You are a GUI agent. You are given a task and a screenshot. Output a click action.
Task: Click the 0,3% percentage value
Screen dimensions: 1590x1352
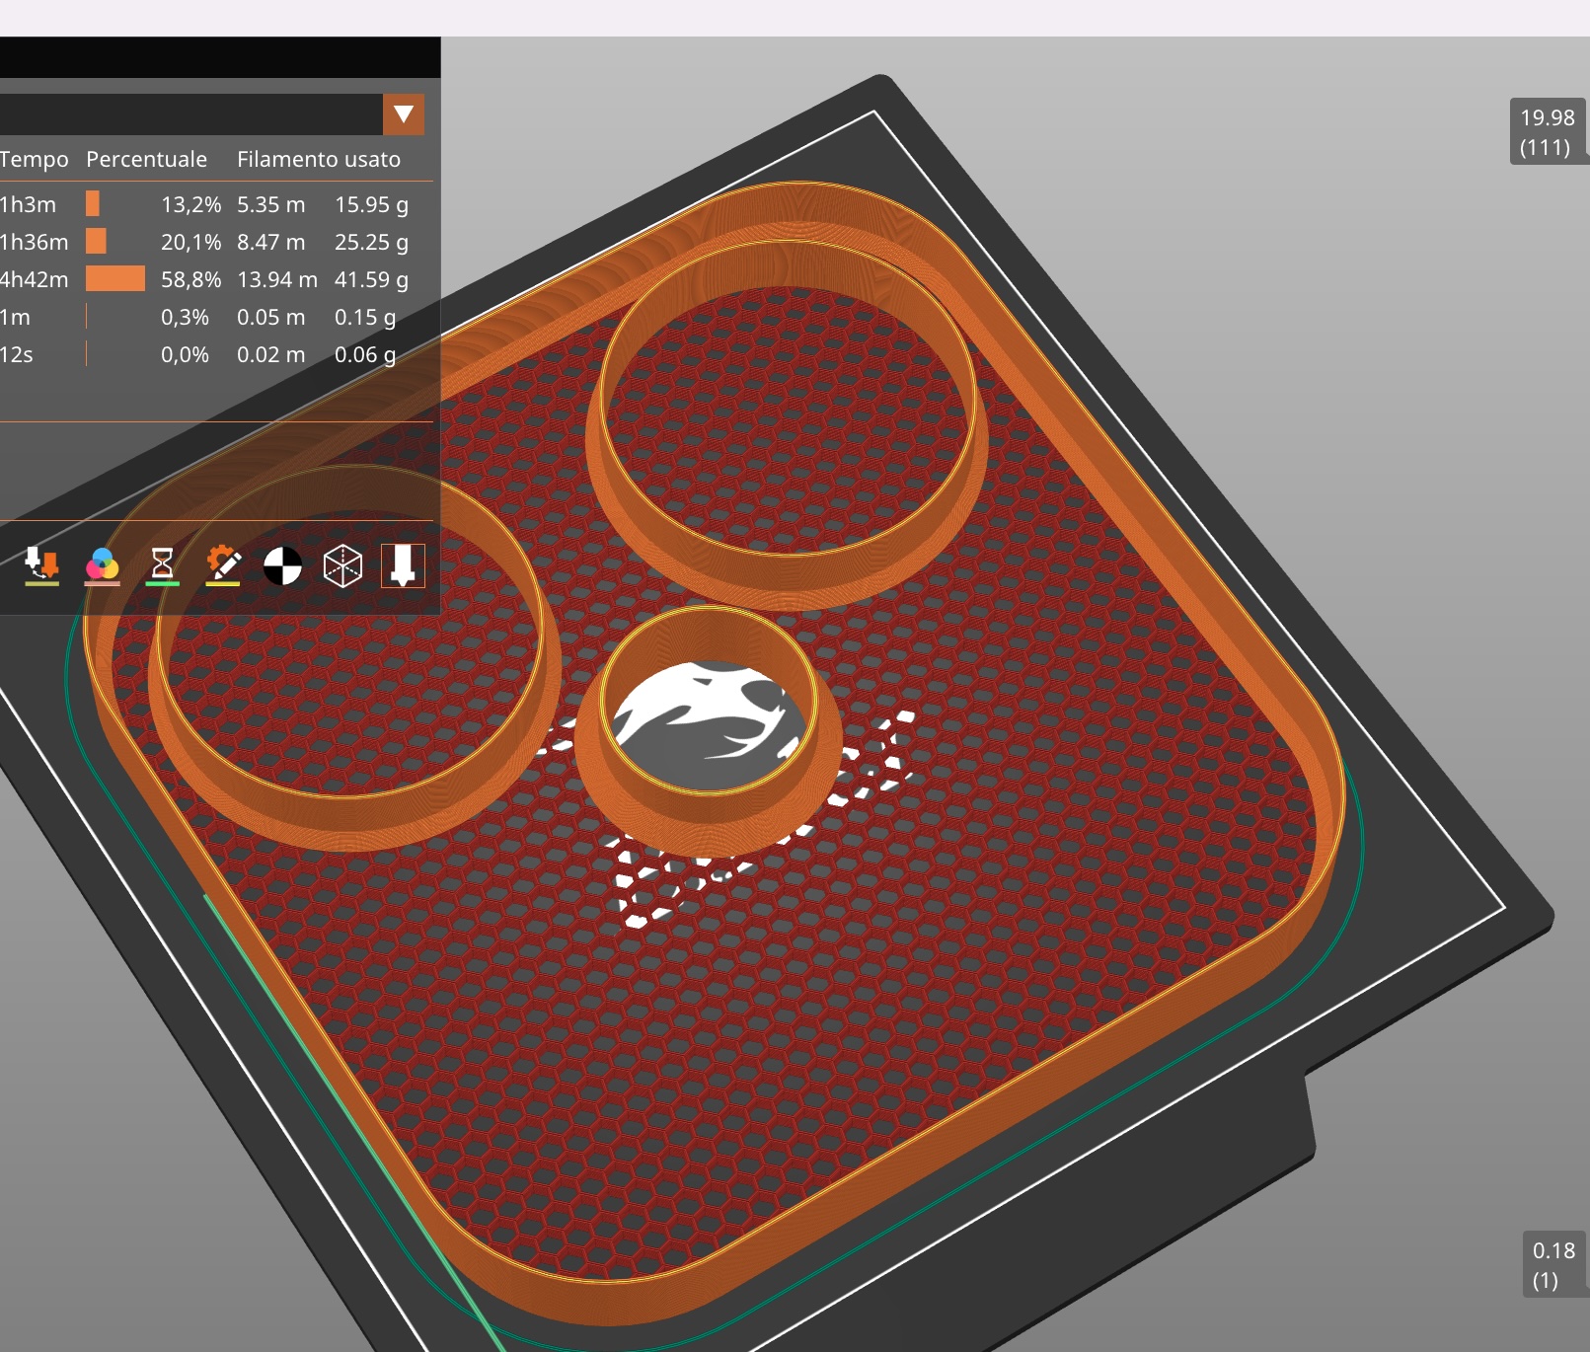point(185,317)
